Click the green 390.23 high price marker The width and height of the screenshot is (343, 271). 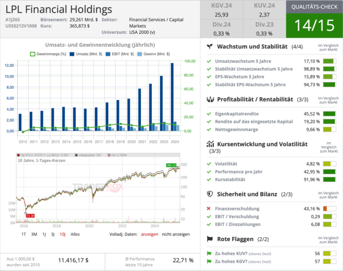pyautogui.click(x=171, y=165)
